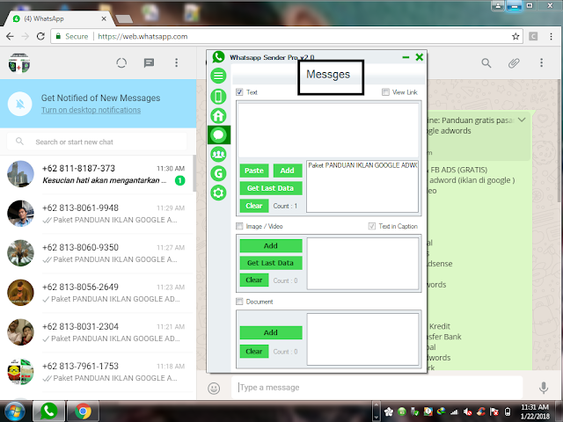Screen dimensions: 563x422
Task: Open chat with +62 813-7961-1753
Action: coord(97,372)
